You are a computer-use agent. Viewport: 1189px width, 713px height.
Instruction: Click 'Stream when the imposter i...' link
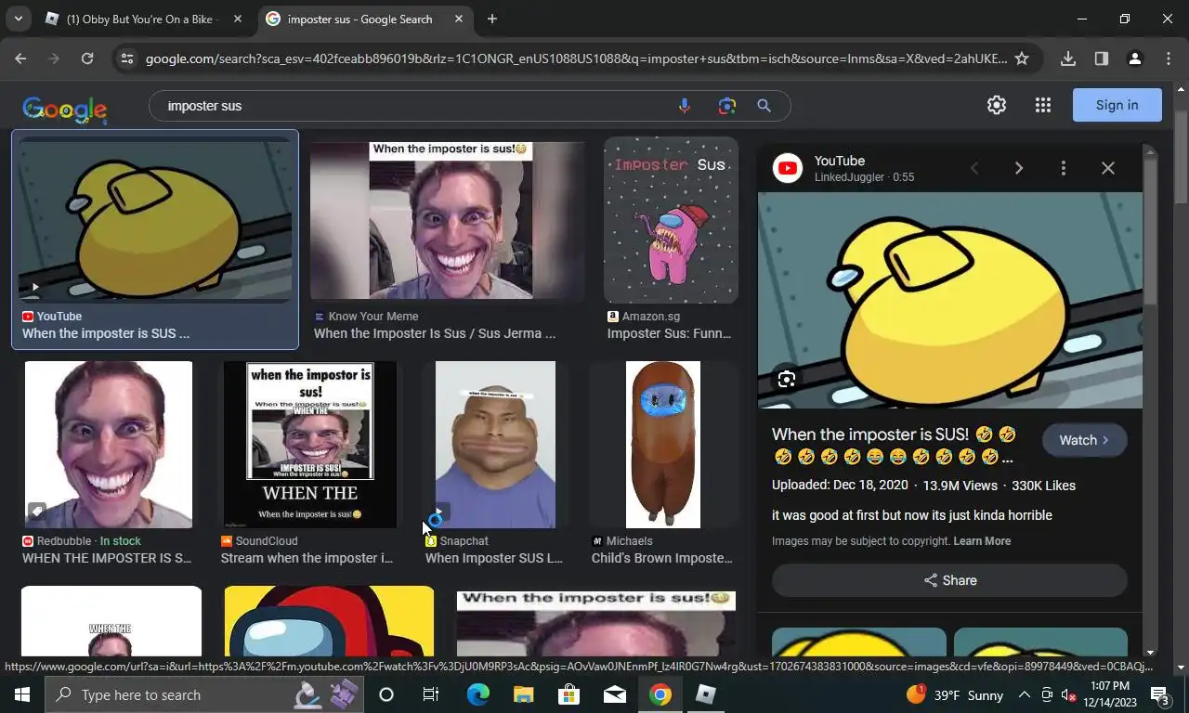(307, 558)
